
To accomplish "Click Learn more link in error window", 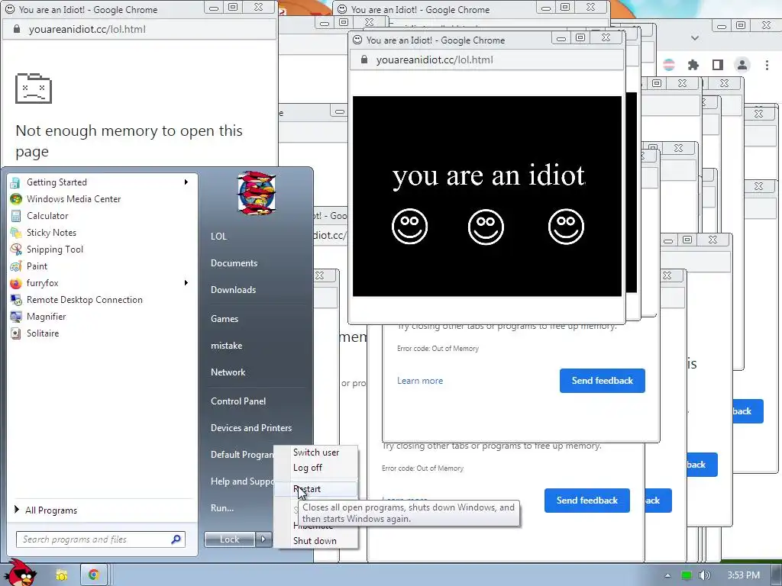I will pos(420,381).
